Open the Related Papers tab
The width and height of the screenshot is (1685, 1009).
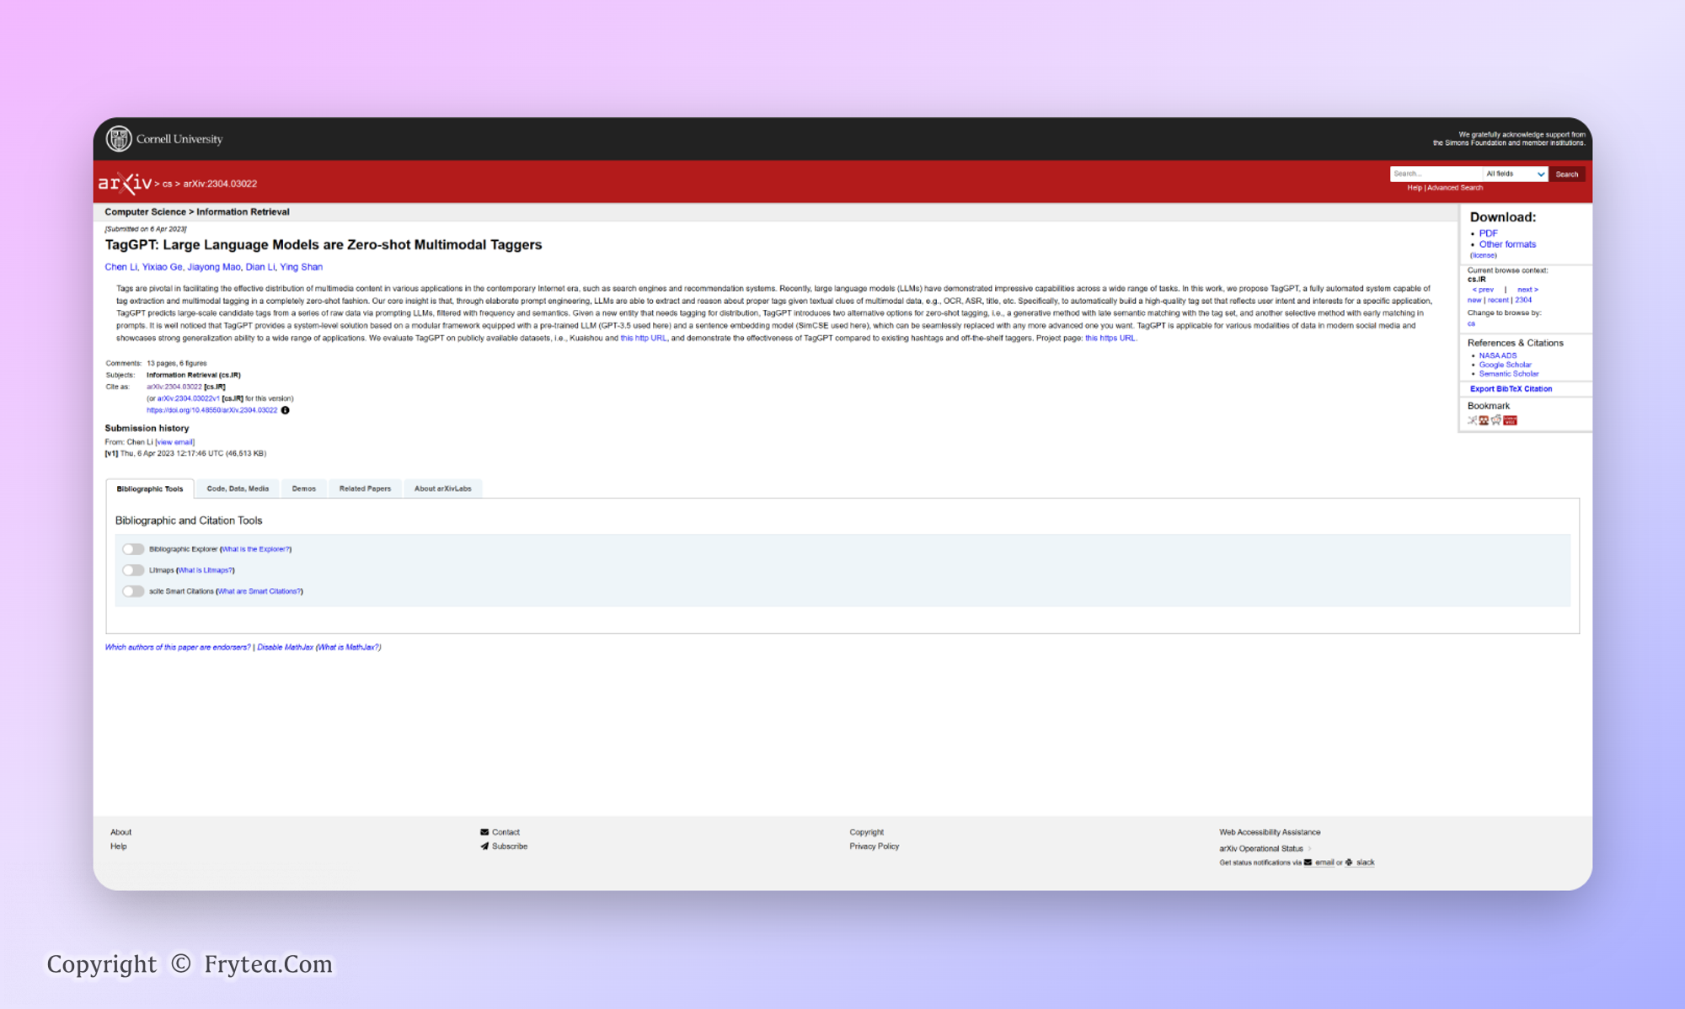pyautogui.click(x=365, y=488)
